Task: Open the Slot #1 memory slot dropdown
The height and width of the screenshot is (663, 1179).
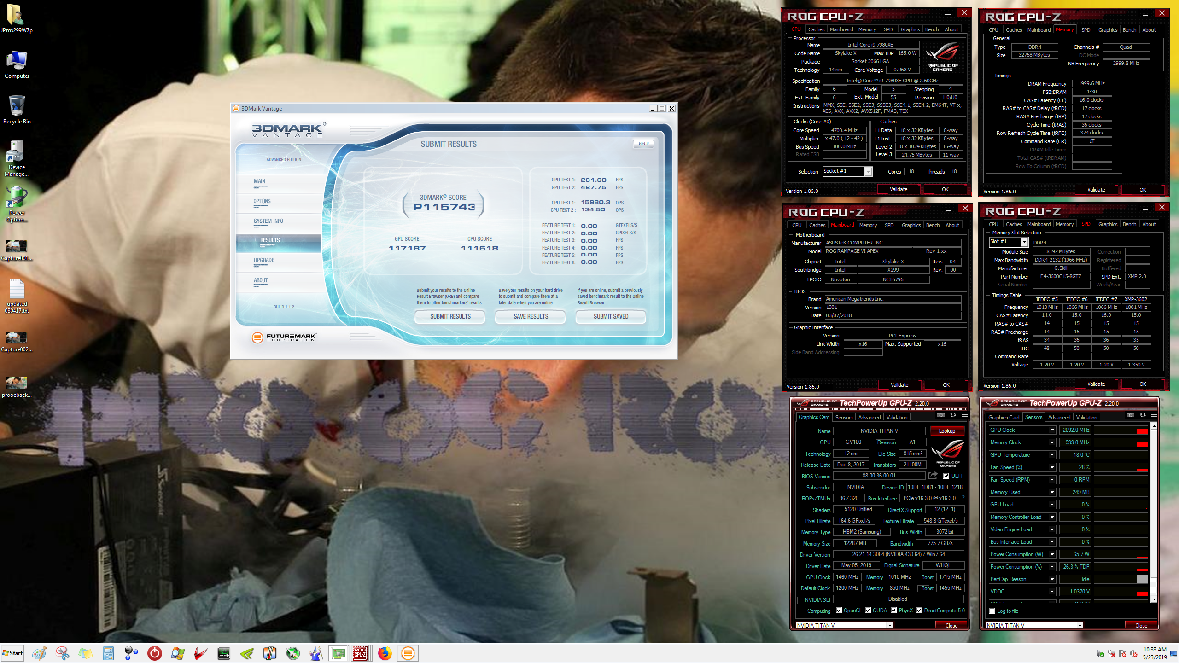Action: [x=1024, y=242]
